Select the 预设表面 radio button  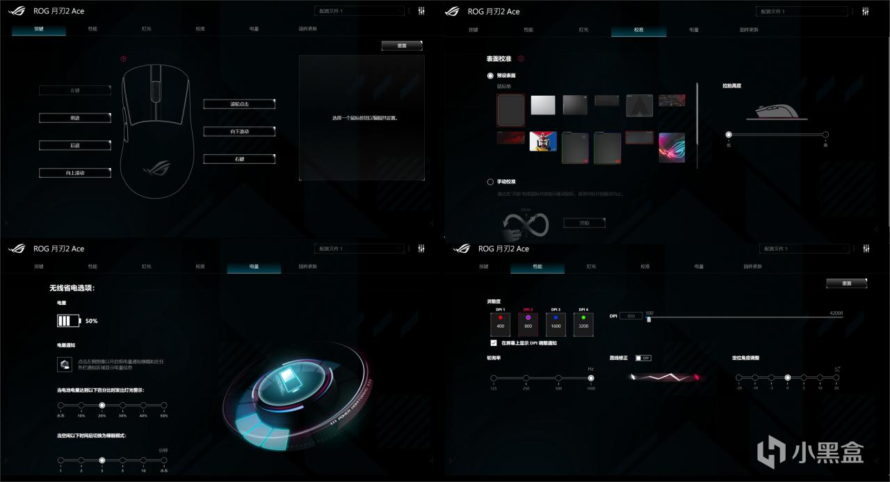(x=490, y=75)
